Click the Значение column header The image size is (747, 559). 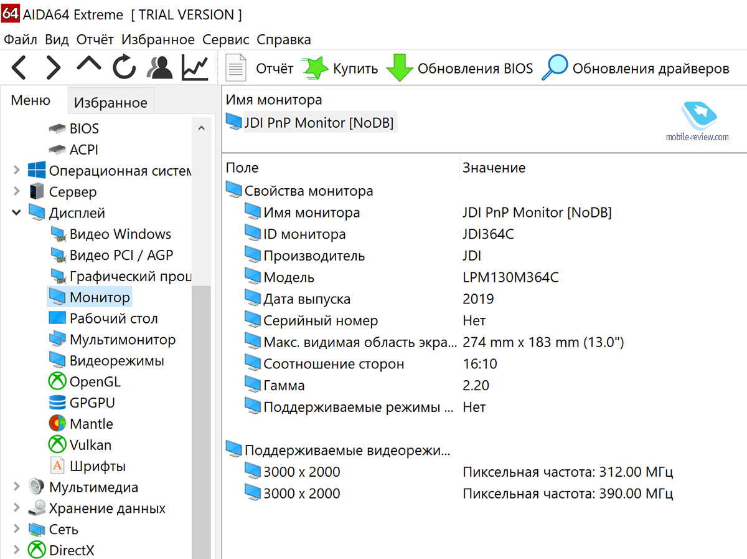click(602, 168)
